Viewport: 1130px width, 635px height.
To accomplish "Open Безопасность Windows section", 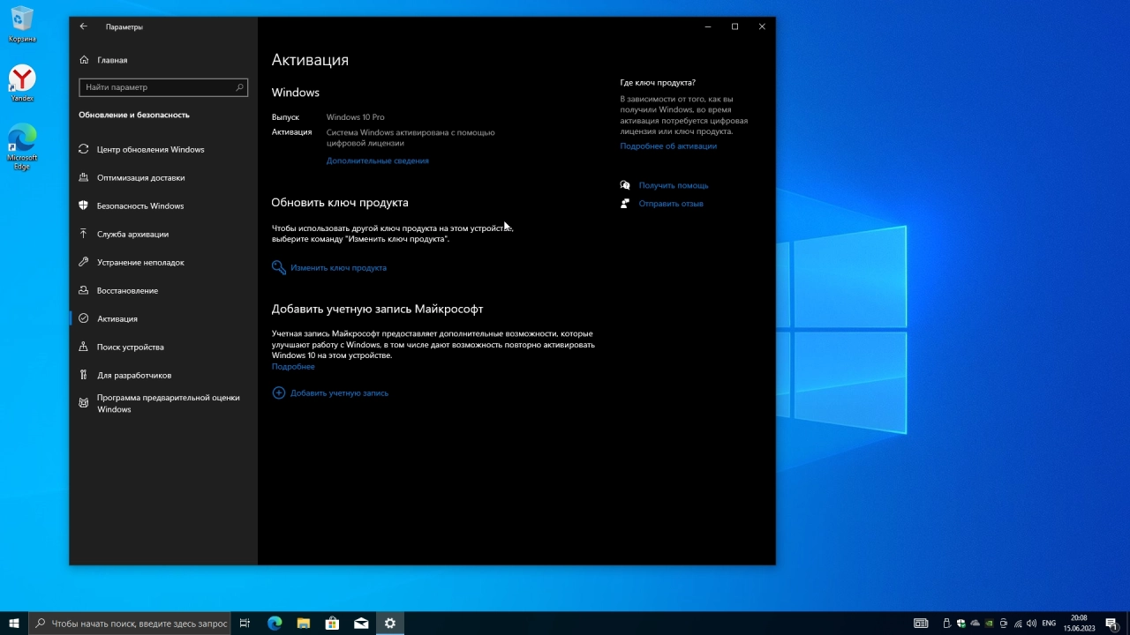I will pos(140,205).
